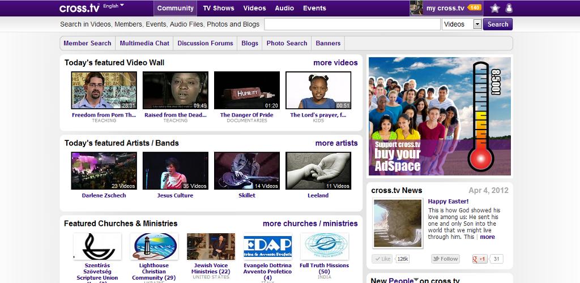Screen dimensions: 580x283
Task: Play The Danger Of Pride thumbnail
Action: [247, 90]
